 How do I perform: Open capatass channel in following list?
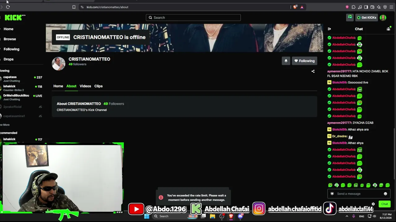point(21,79)
